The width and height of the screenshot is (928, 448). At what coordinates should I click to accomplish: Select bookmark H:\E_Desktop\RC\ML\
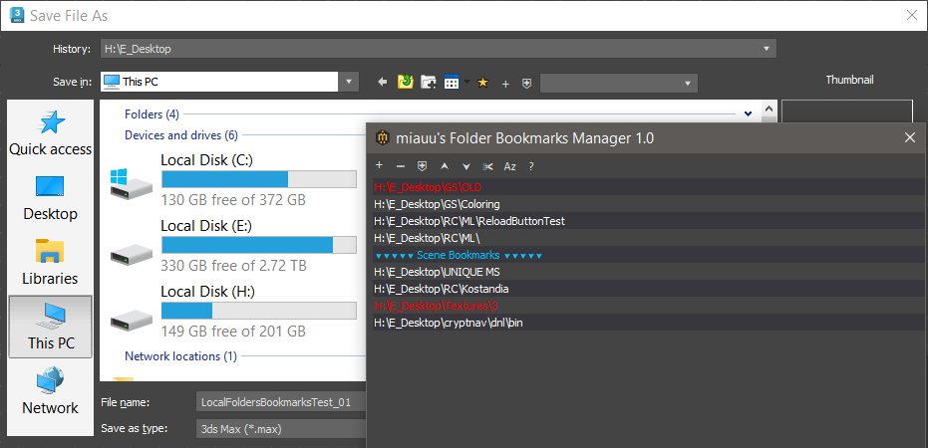click(x=649, y=238)
